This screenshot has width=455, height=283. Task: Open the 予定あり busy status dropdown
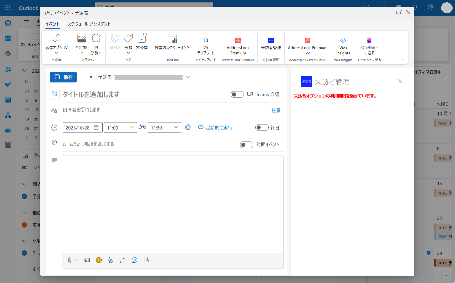click(82, 44)
